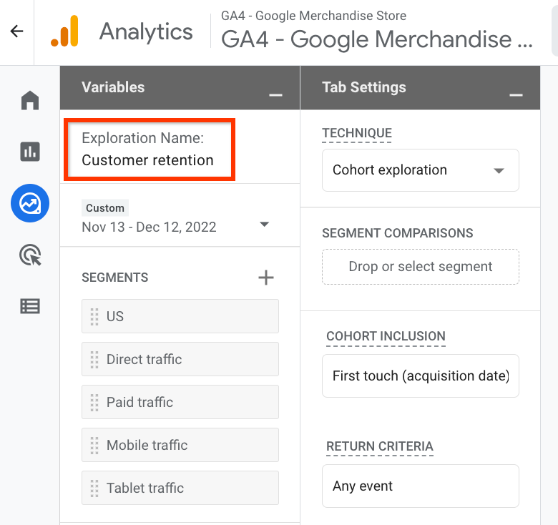558x525 pixels.
Task: Open the Cohort exploration technique dropdown
Action: [420, 170]
